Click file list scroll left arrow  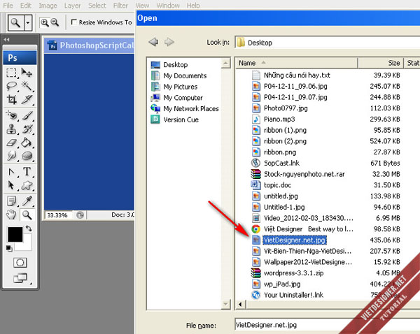[240, 305]
